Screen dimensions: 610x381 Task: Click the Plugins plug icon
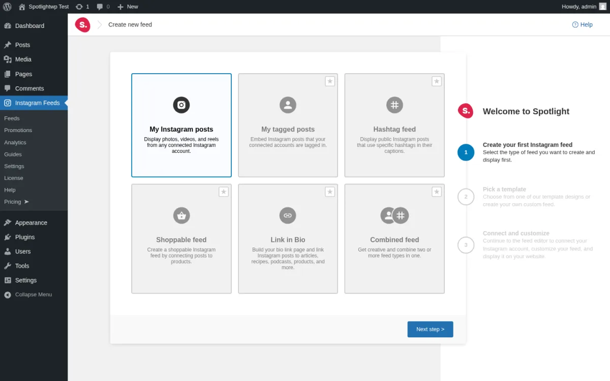click(x=8, y=237)
